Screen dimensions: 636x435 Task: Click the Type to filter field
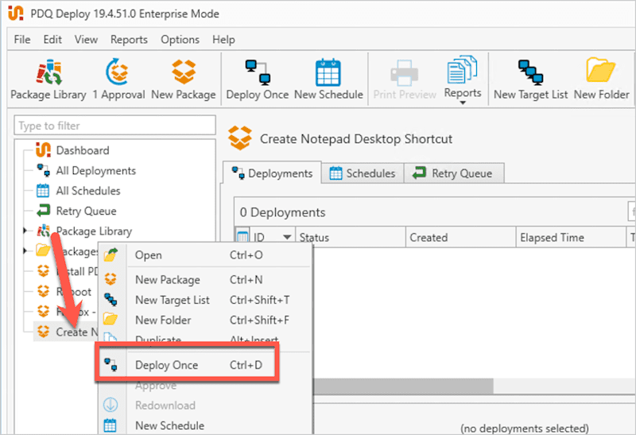tap(114, 126)
